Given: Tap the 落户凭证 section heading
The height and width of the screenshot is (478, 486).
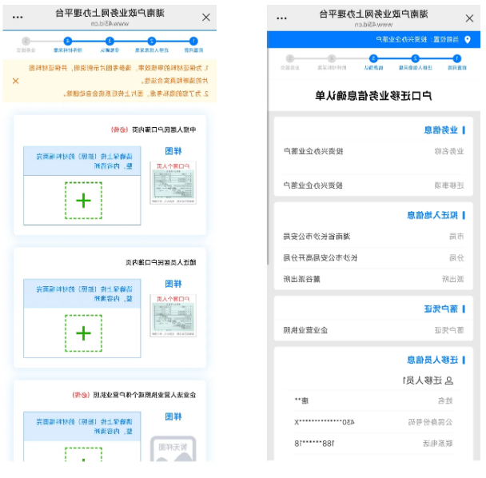Looking at the screenshot, I should (x=441, y=309).
